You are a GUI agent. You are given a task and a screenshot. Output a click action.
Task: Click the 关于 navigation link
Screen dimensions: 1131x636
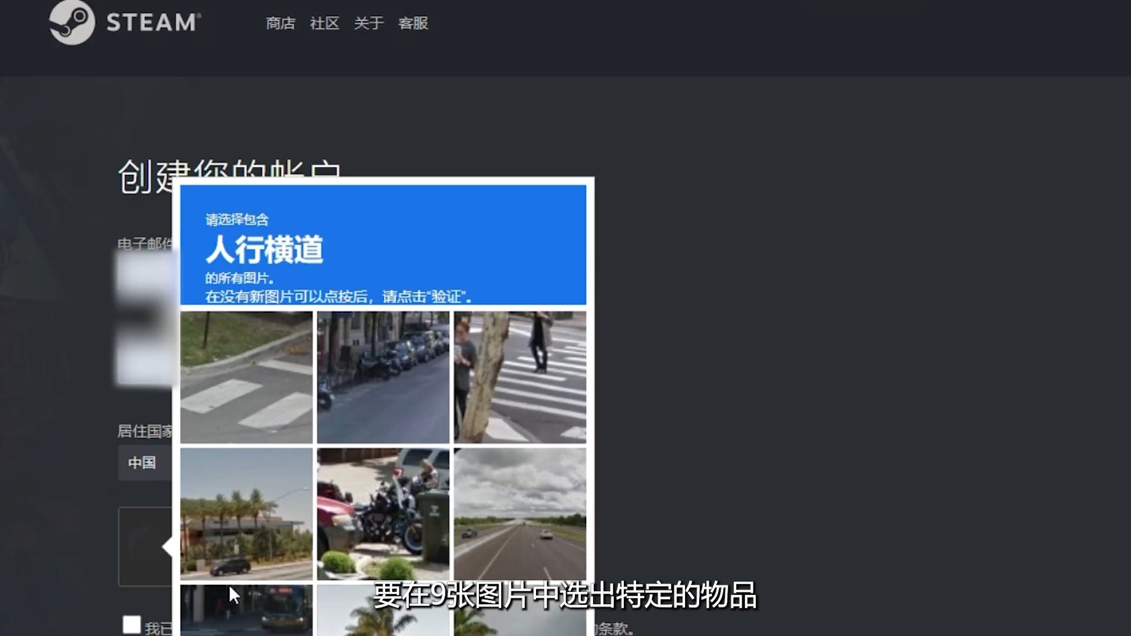(368, 24)
